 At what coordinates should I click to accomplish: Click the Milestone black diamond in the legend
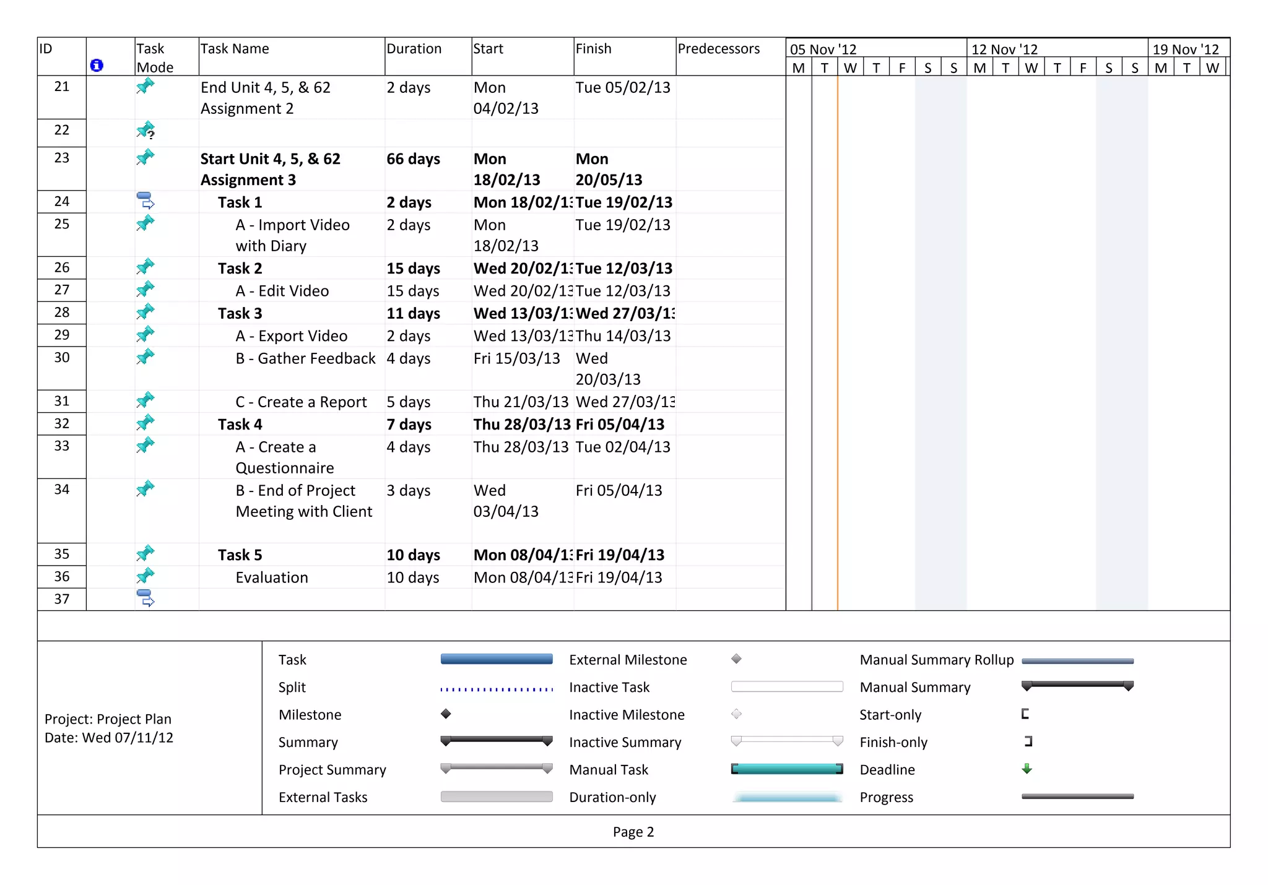tap(446, 714)
